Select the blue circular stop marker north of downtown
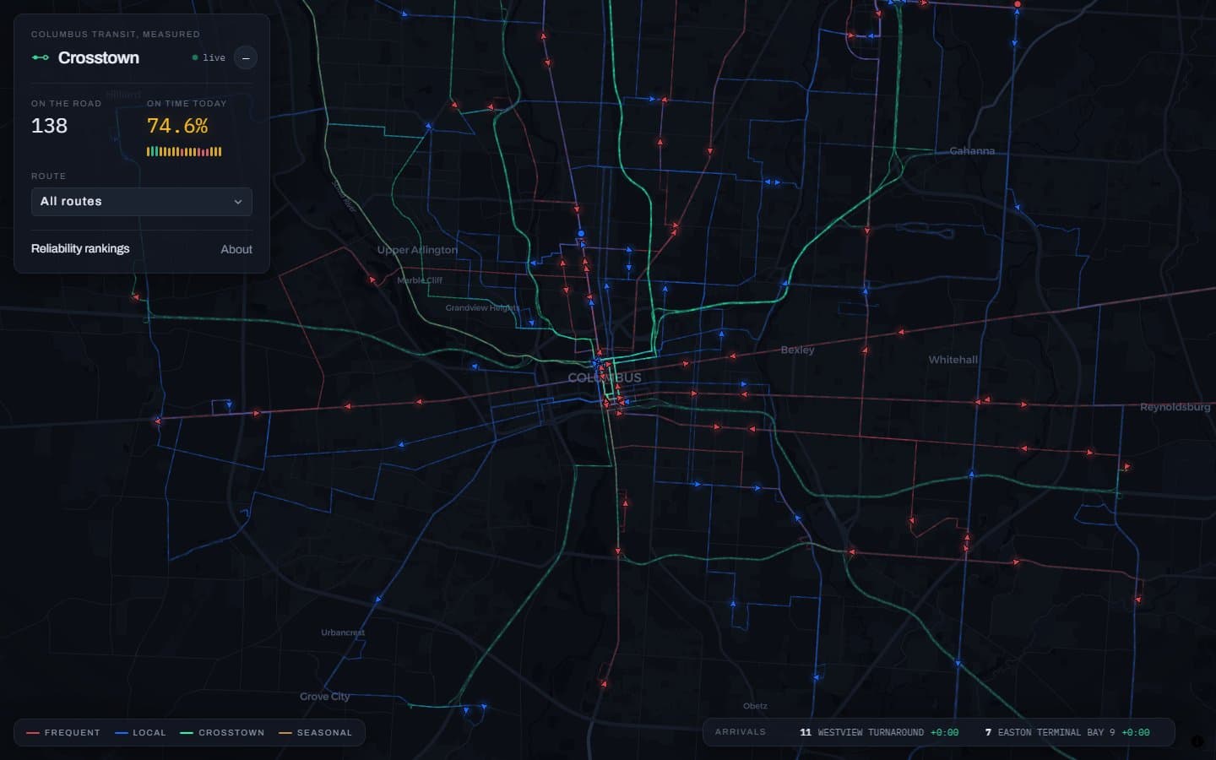Image resolution: width=1216 pixels, height=760 pixels. point(581,233)
